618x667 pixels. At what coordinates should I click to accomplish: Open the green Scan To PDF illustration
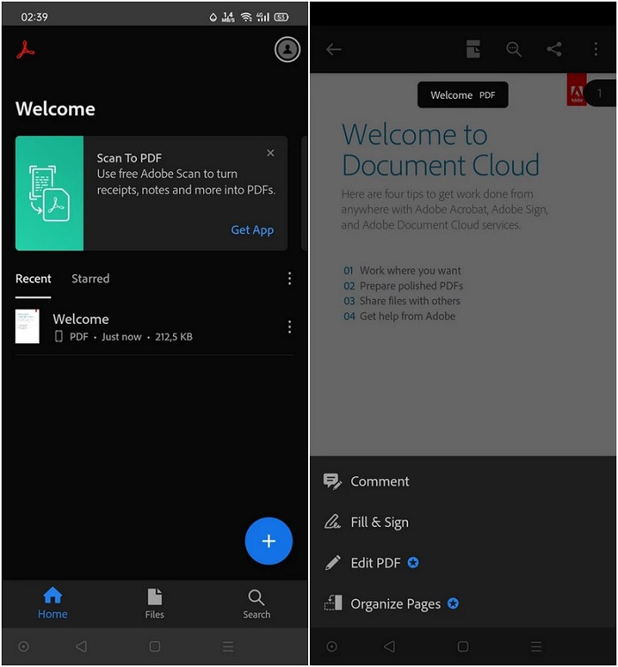click(49, 193)
